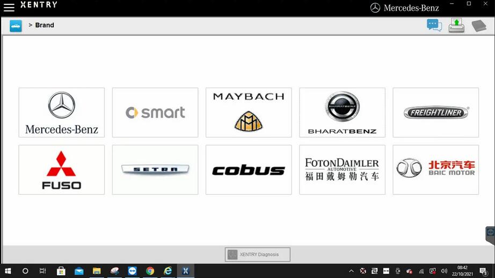Open File Explorer from taskbar

pos(97,271)
